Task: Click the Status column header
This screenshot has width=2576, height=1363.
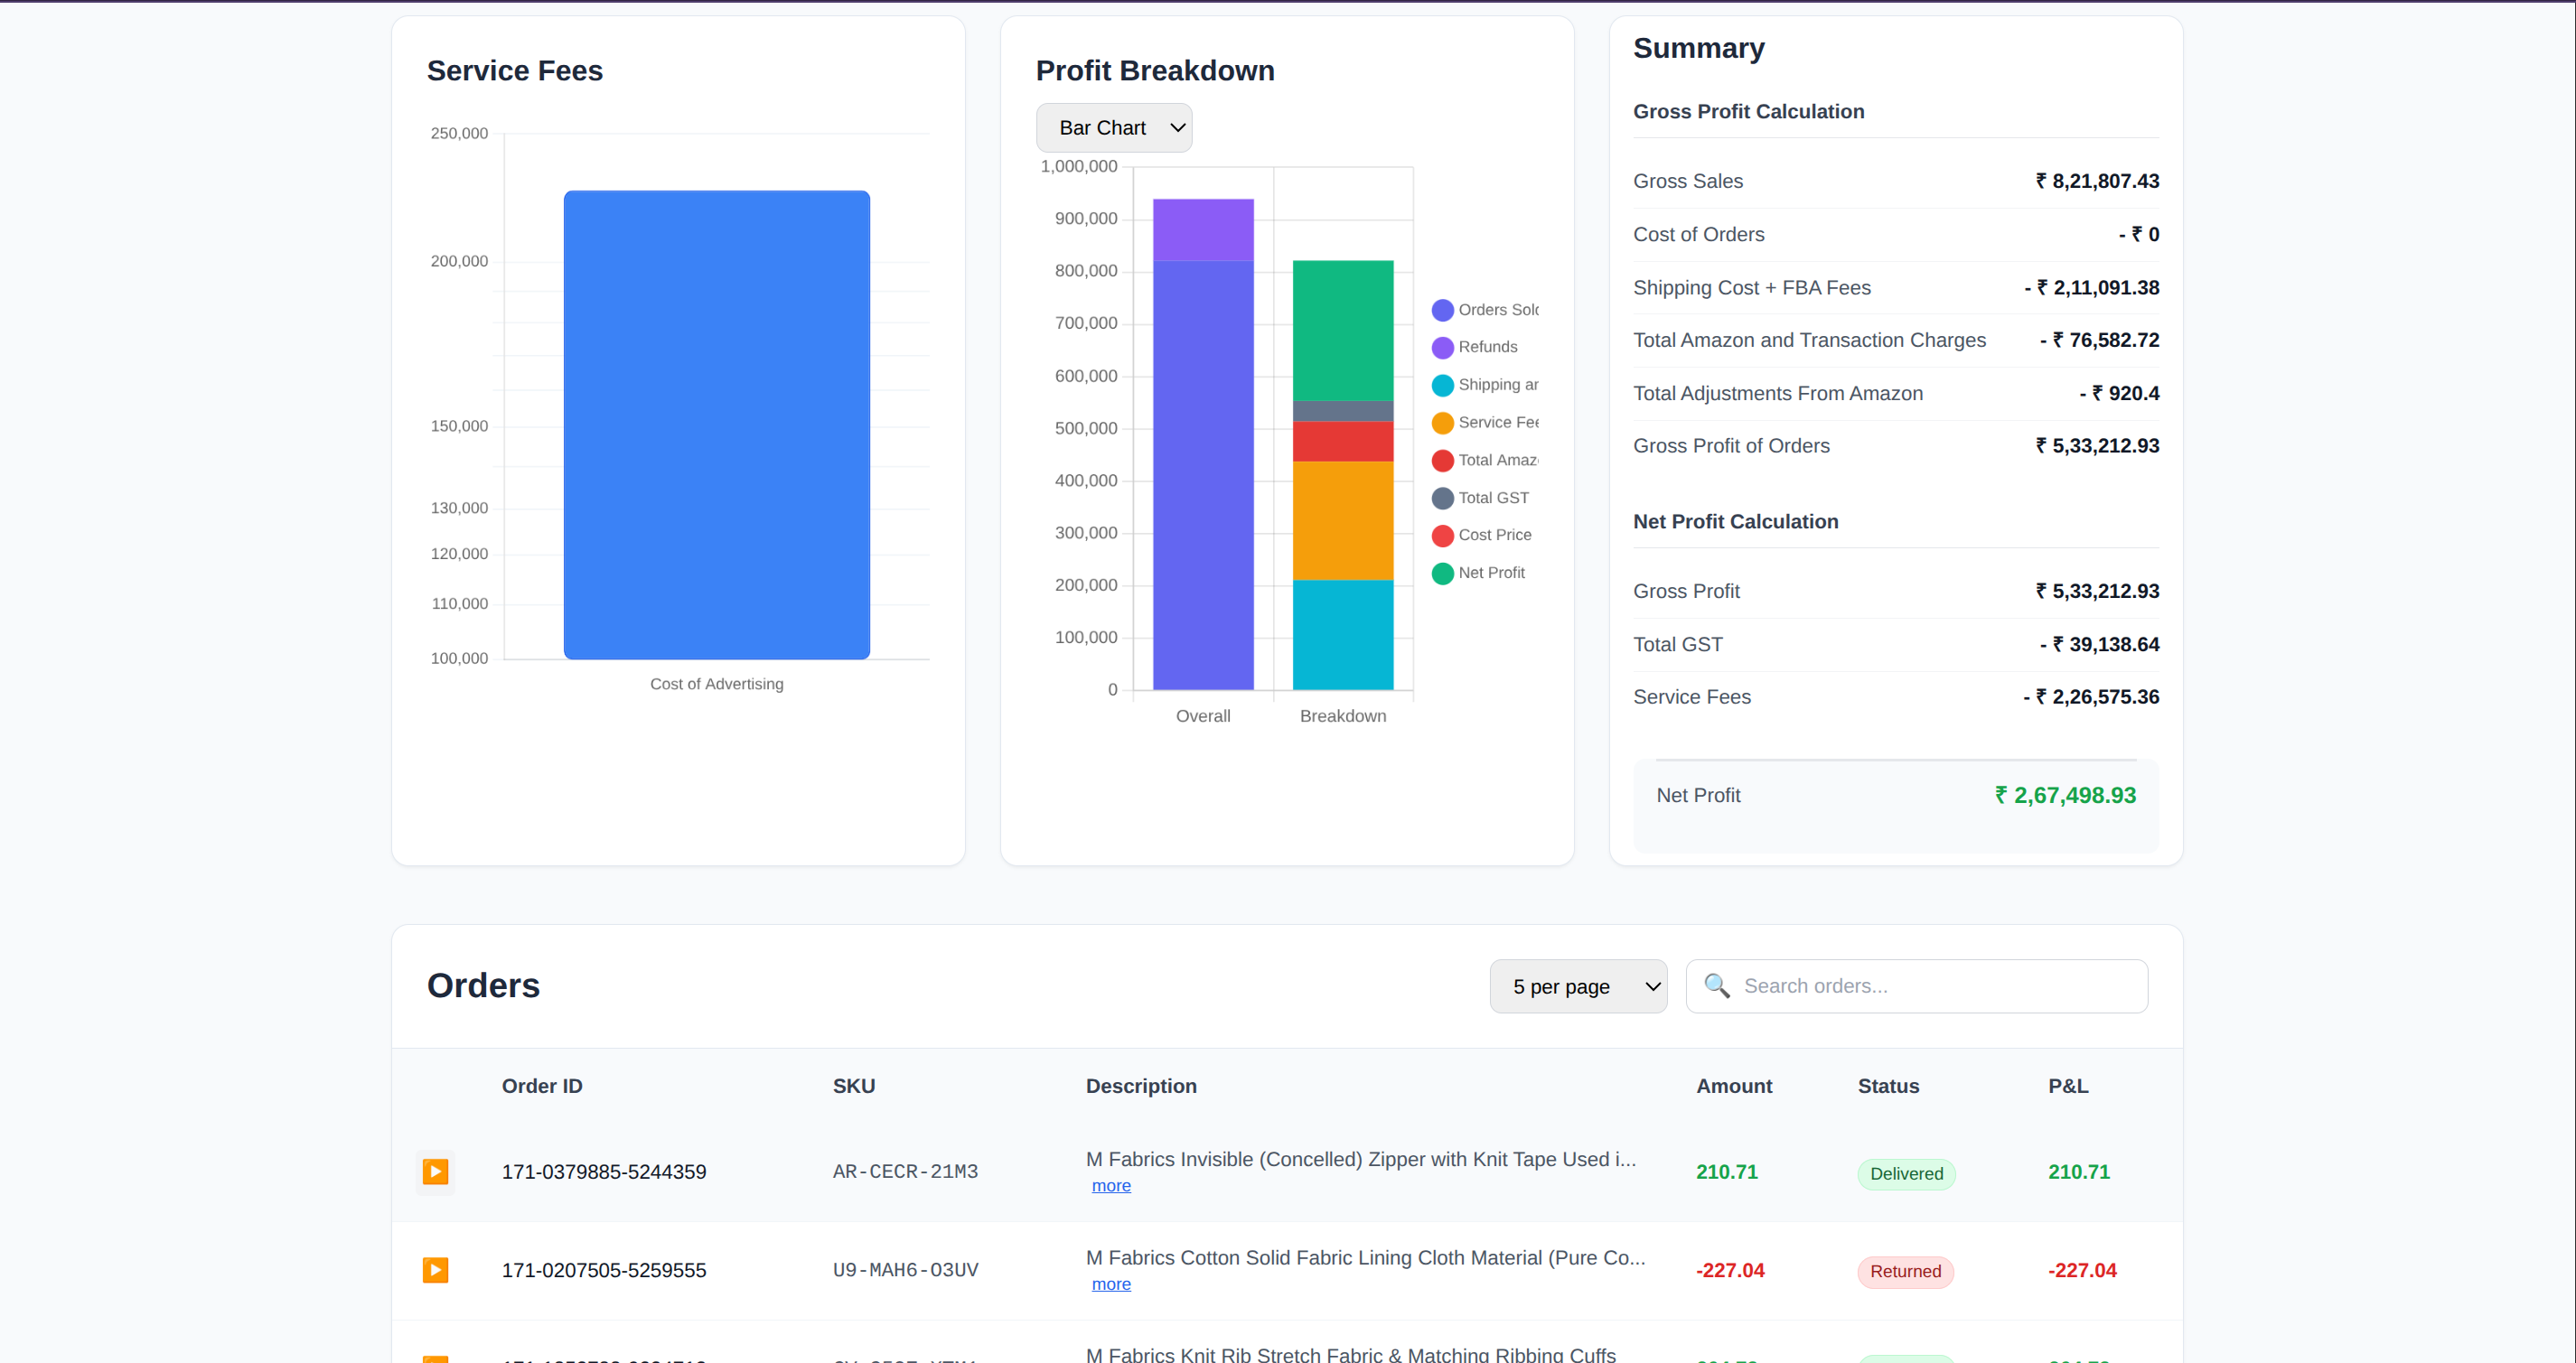Action: (1888, 1086)
